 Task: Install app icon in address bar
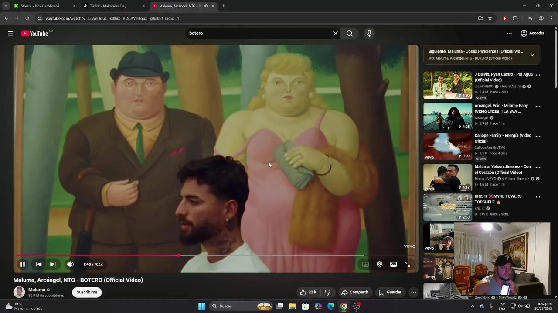point(480,18)
